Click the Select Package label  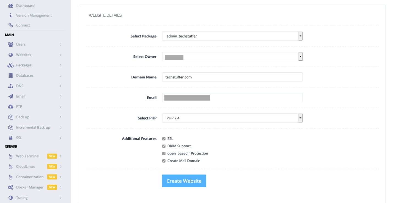(x=143, y=36)
